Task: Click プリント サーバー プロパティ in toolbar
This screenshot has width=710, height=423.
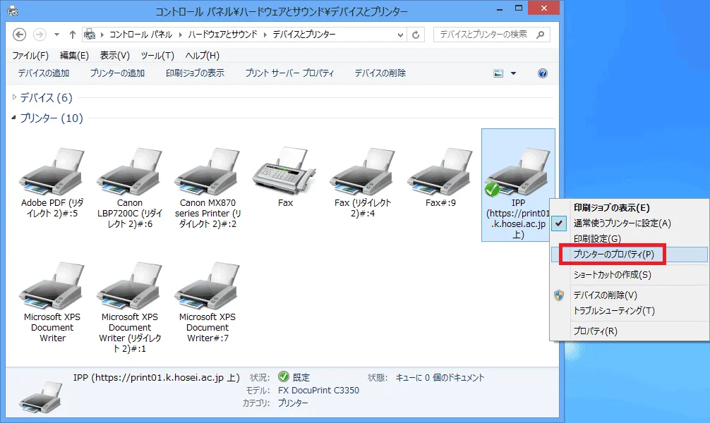Action: click(x=289, y=73)
